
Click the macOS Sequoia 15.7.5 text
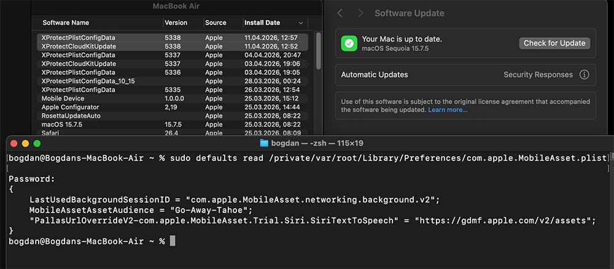pyautogui.click(x=395, y=49)
